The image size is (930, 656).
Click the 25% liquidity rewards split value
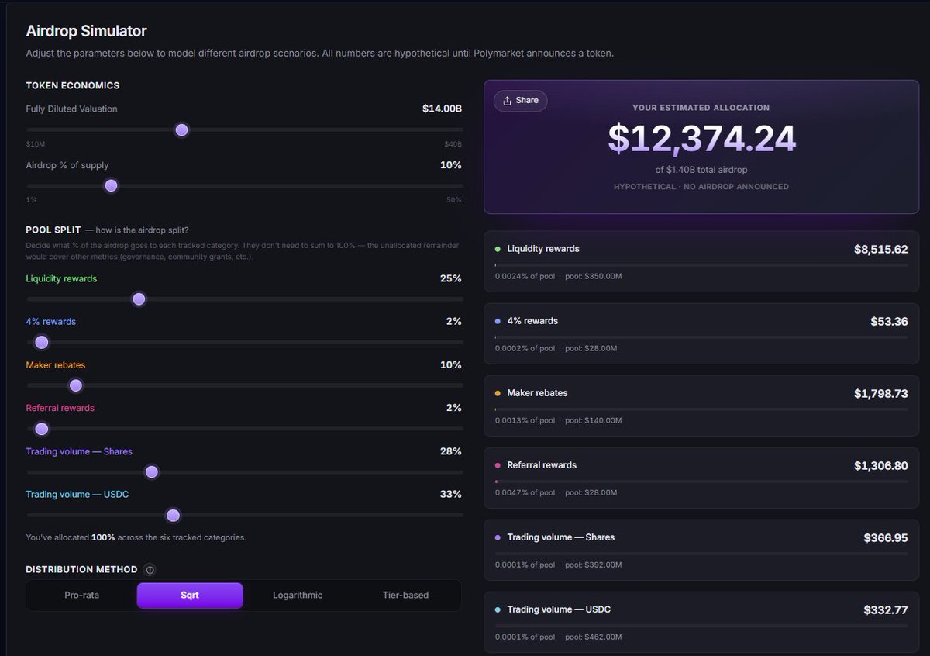(450, 278)
